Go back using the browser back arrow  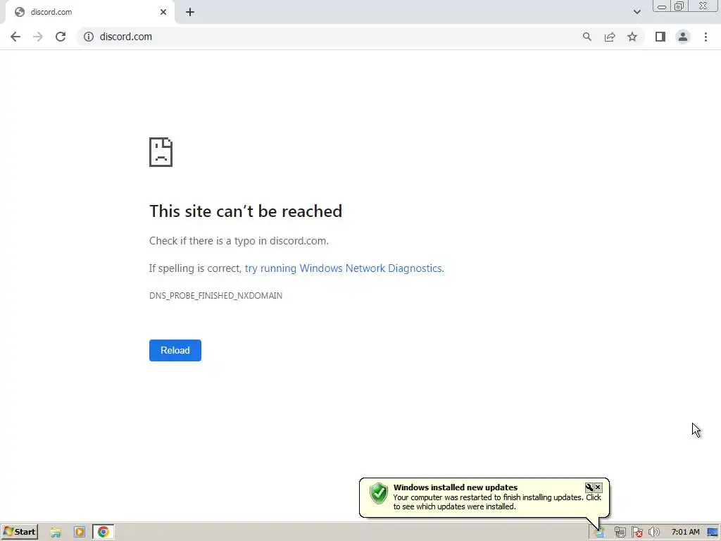[x=15, y=37]
